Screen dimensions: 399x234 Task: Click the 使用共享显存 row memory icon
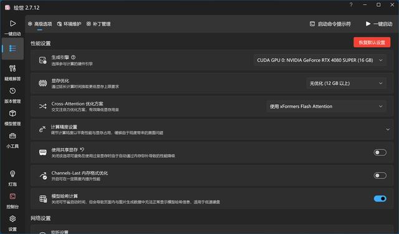tap(43, 152)
